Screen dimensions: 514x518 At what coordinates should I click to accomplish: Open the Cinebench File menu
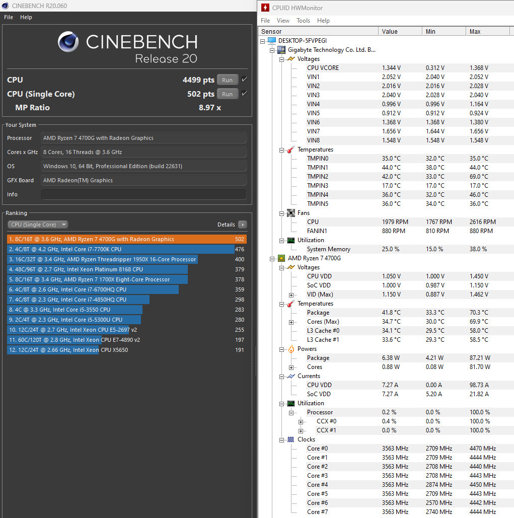click(9, 17)
